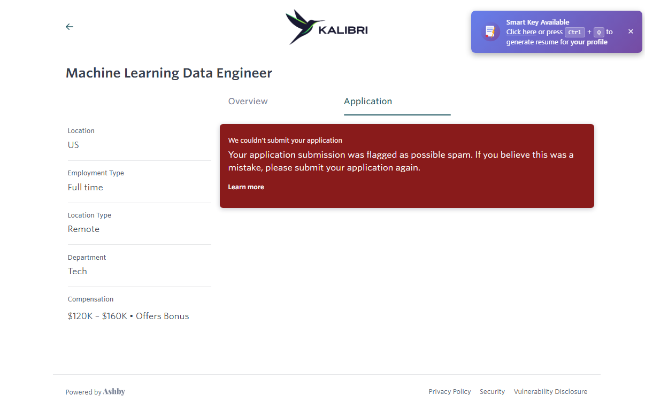The width and height of the screenshot is (645, 410).
Task: Dismiss the Smart Key Available popup
Action: point(631,32)
